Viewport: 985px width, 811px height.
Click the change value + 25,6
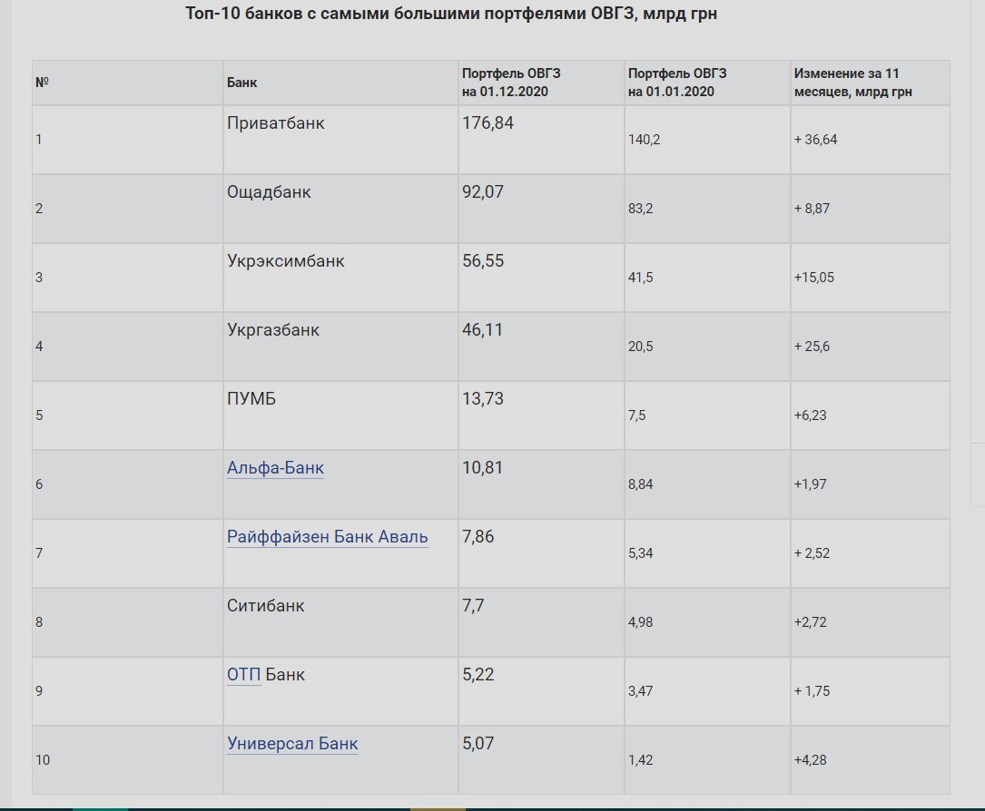[x=812, y=347]
